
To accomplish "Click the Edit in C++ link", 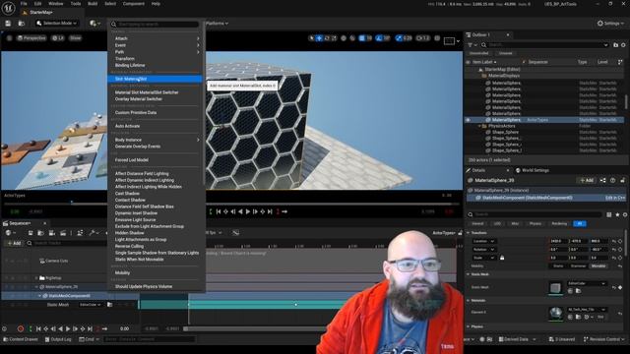I will [615, 198].
